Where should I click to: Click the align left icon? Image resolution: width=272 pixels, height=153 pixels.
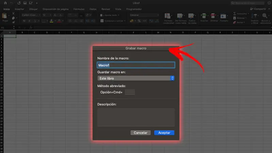point(70,21)
